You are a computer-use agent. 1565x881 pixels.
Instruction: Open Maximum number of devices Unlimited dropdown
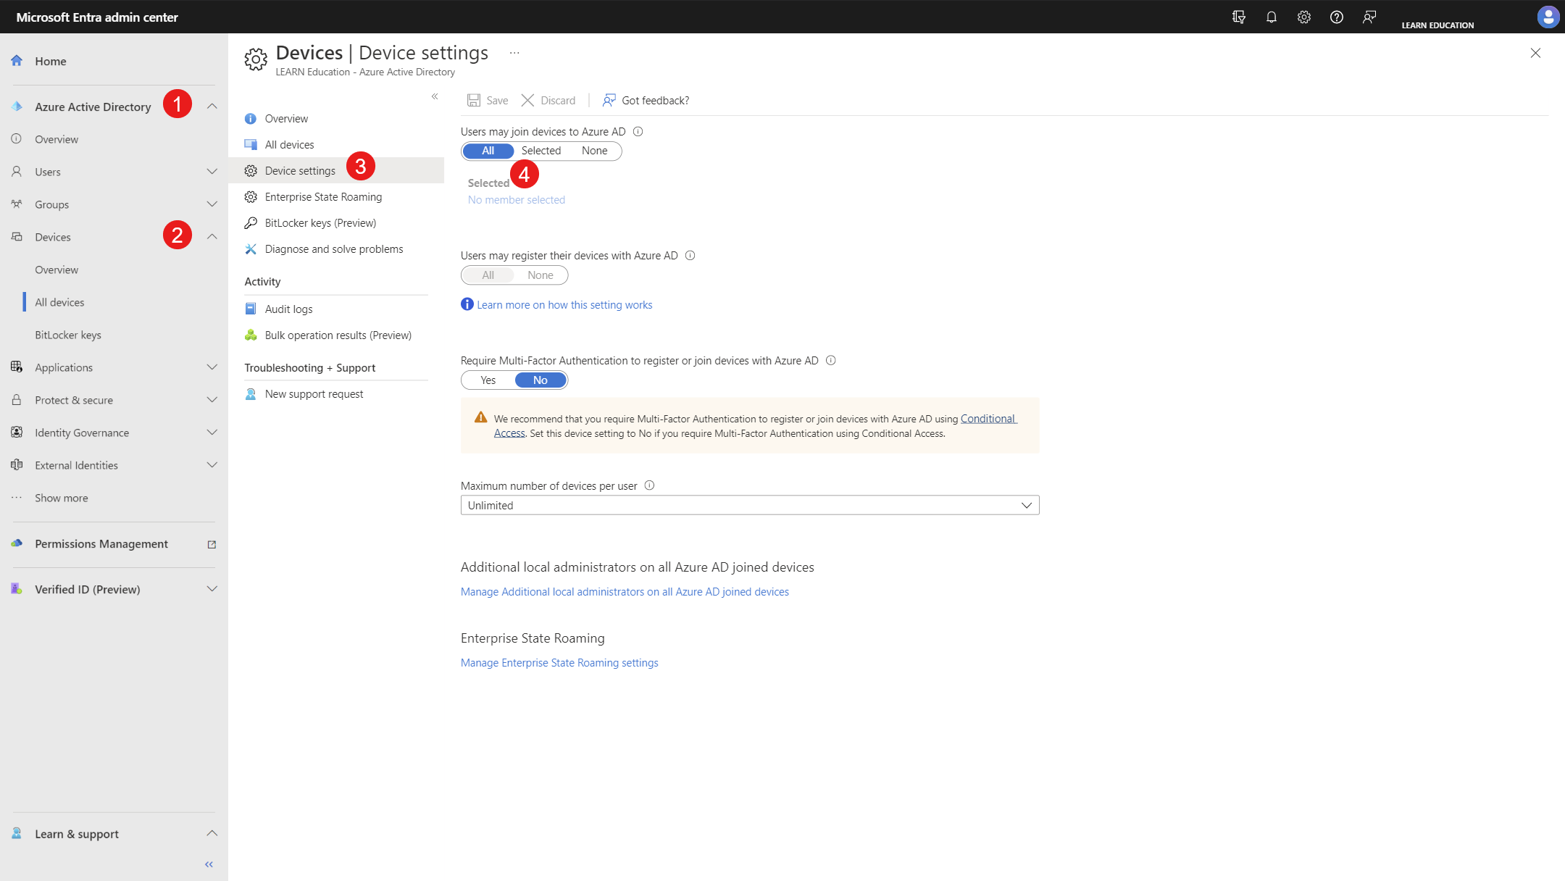click(749, 505)
